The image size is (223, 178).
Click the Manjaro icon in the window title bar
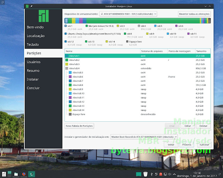coord(27,6)
